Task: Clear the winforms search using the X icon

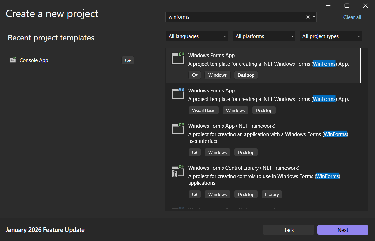Action: tap(308, 17)
